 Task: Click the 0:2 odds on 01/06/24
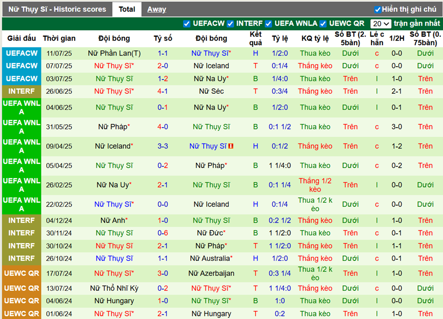[280, 314]
